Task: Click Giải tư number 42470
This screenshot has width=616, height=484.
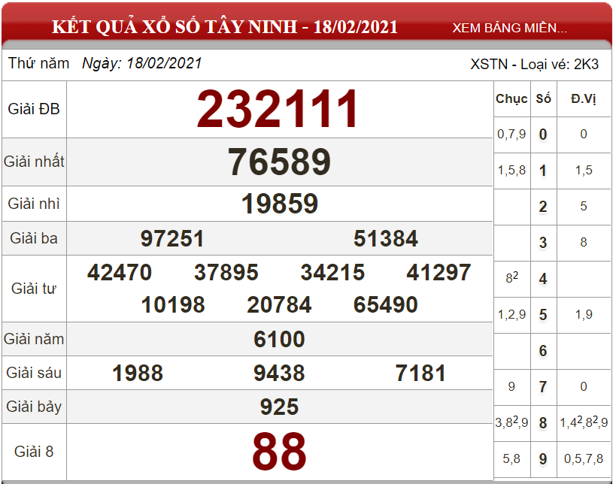Action: 120,272
